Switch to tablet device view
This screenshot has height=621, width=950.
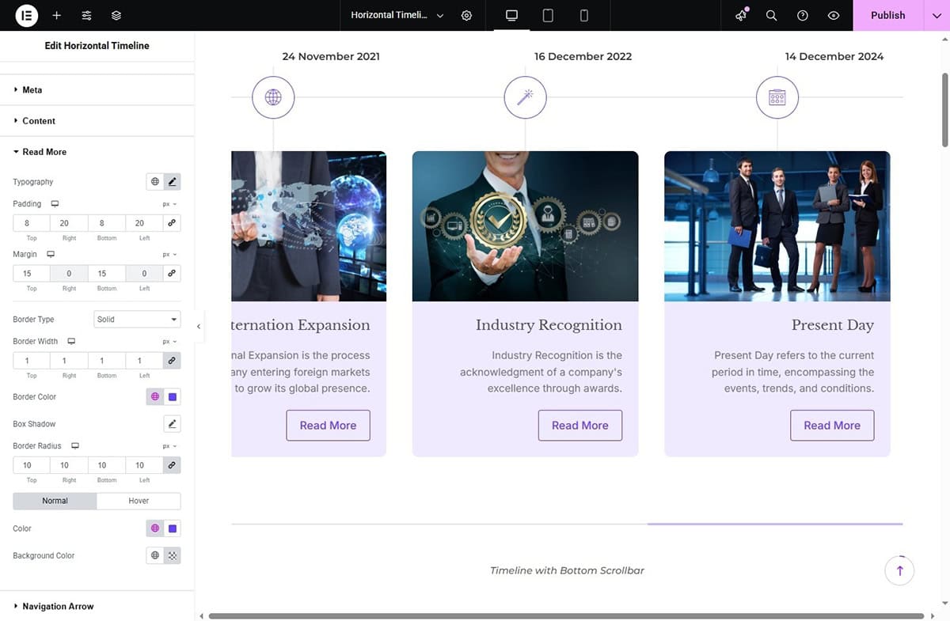548,15
